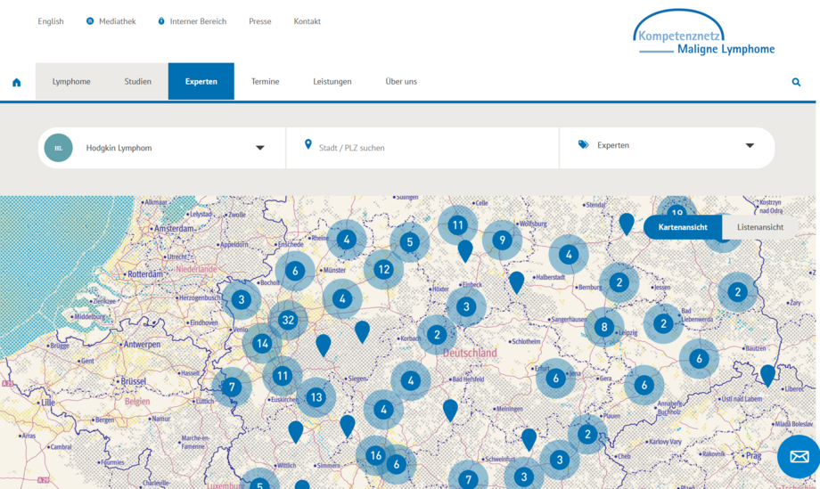Switch language via English link

[51, 21]
